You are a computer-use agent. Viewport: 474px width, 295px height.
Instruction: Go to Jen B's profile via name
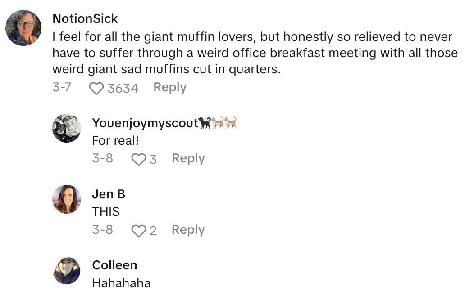(109, 194)
